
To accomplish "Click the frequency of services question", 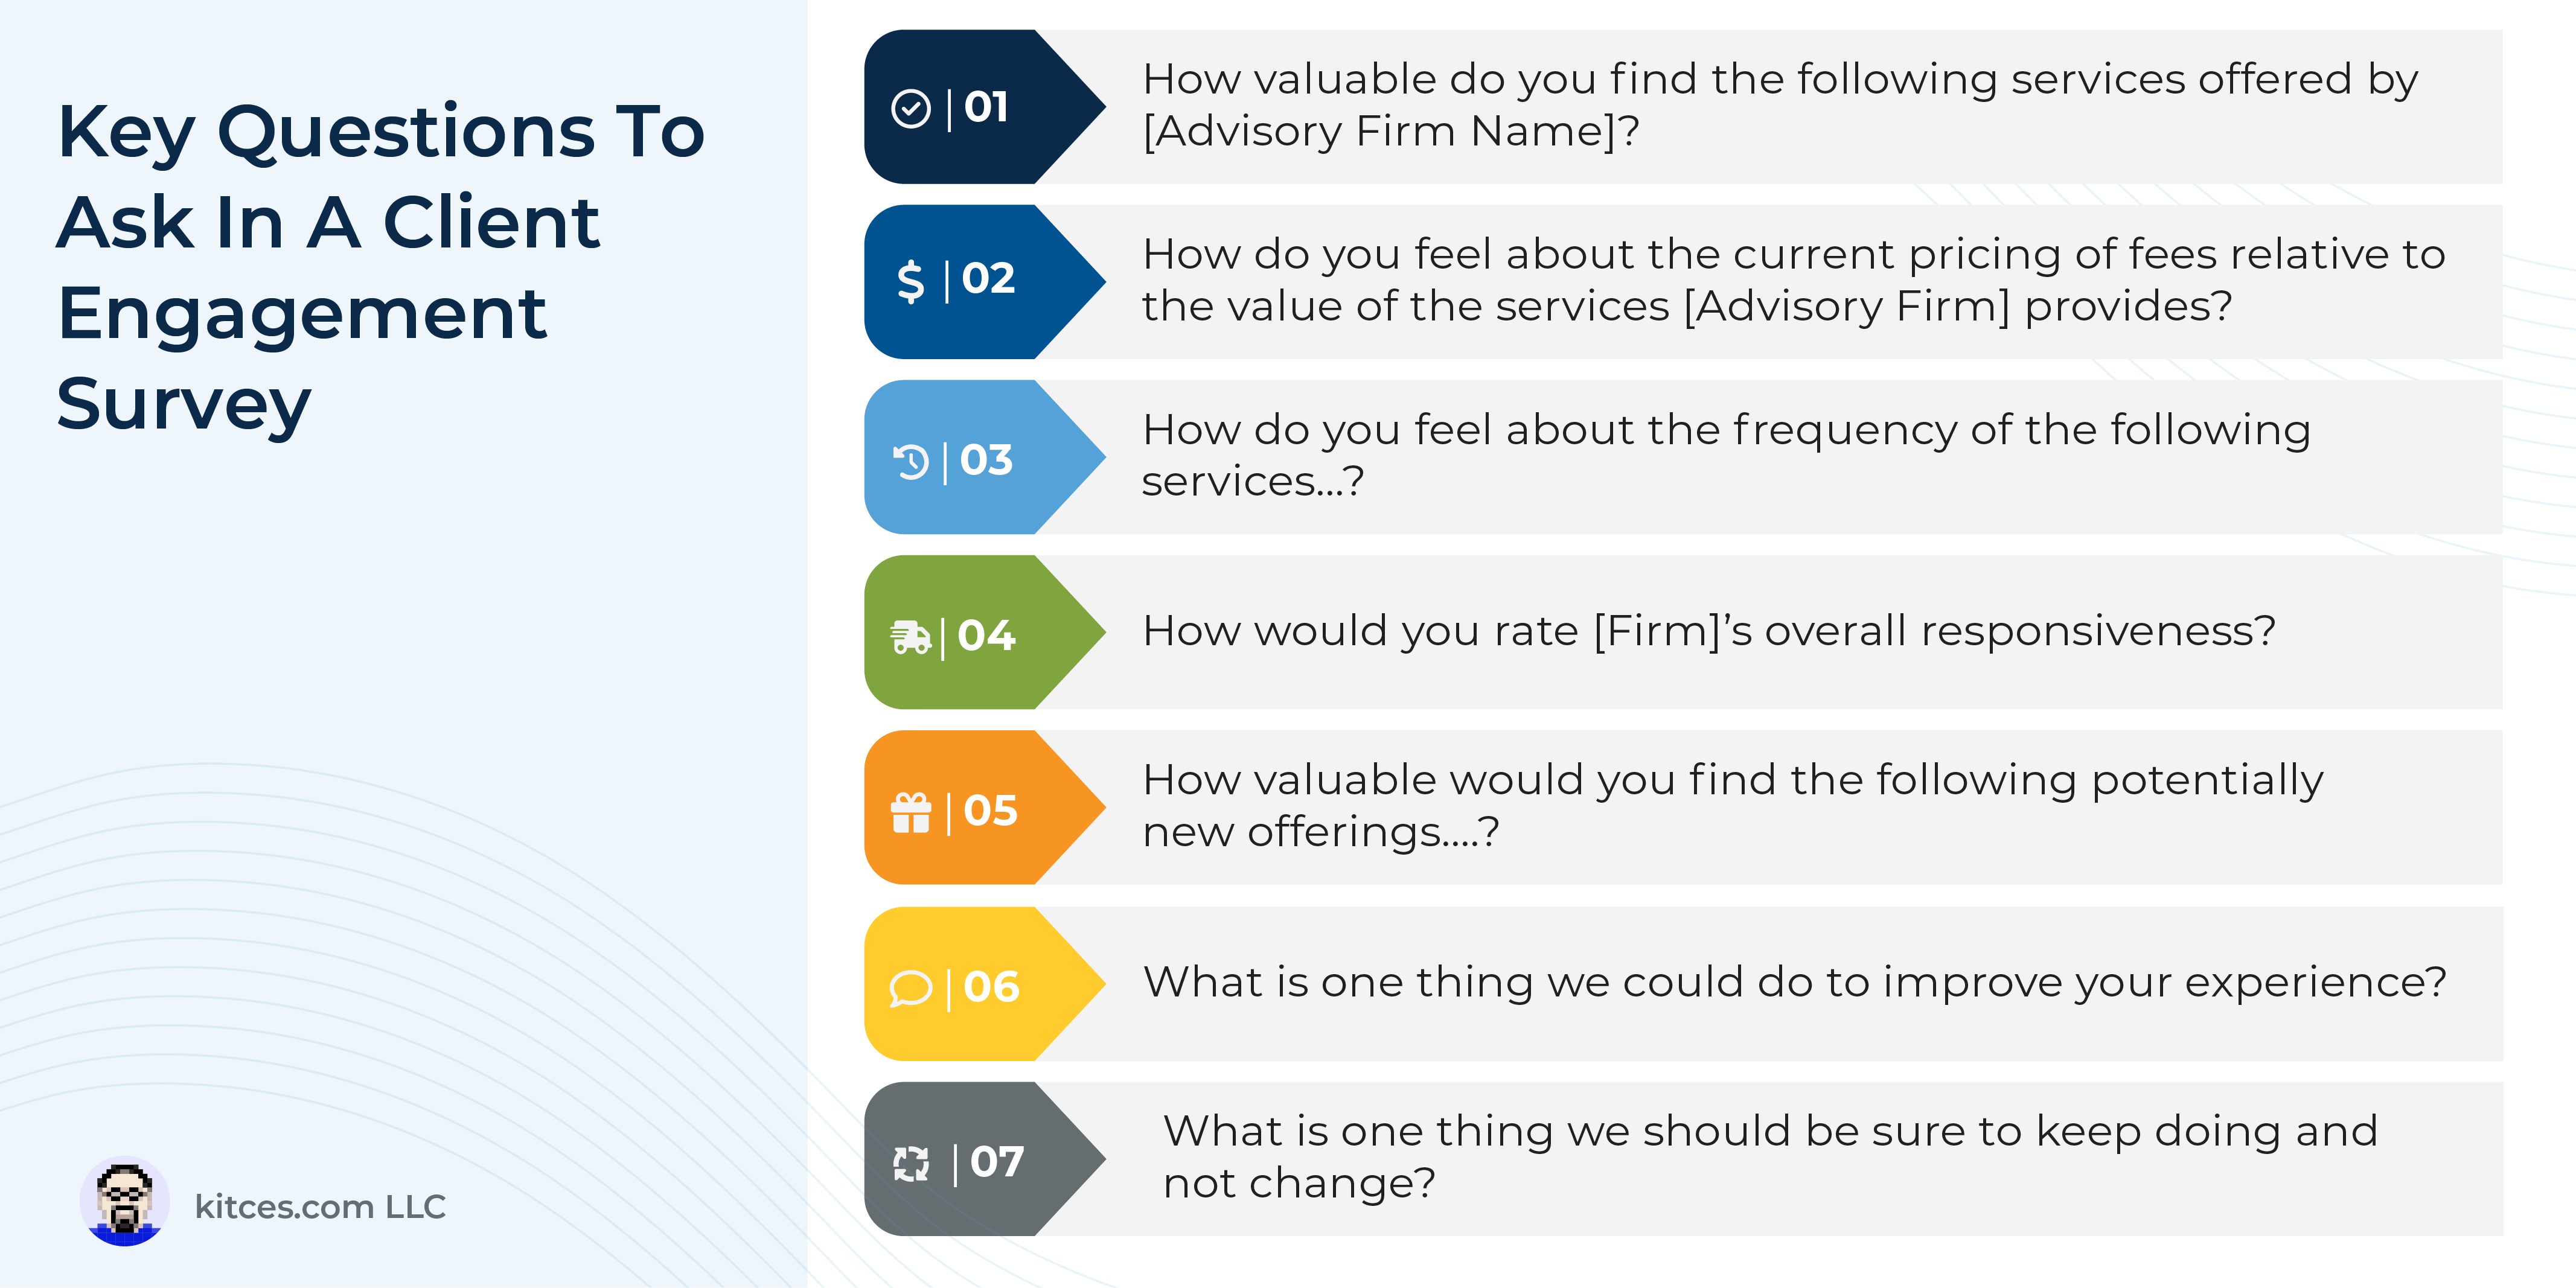I will click(1726, 455).
